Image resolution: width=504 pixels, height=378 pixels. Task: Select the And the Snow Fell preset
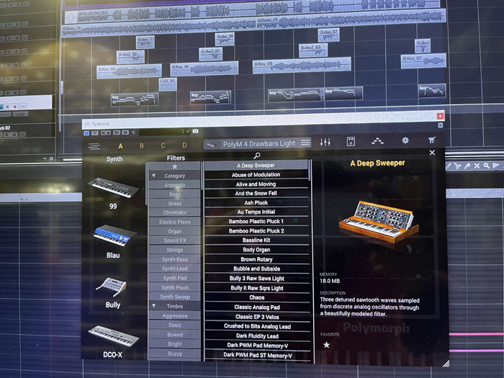[x=256, y=193]
